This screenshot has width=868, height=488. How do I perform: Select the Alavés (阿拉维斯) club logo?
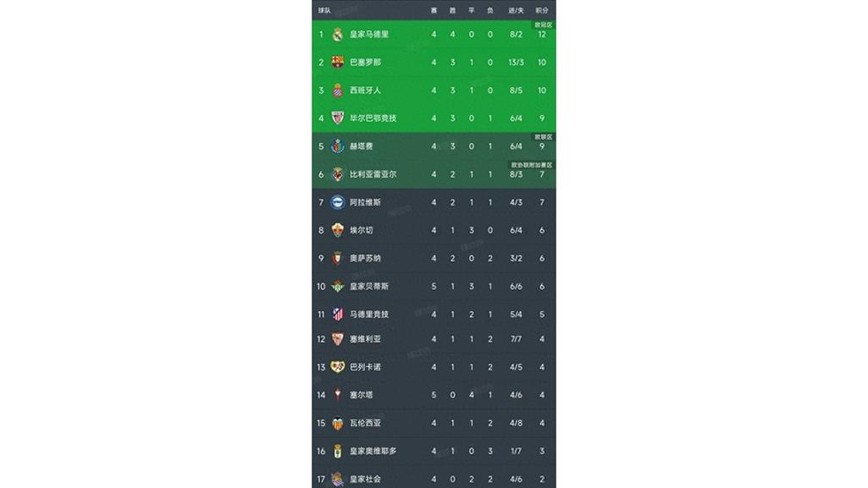(337, 202)
